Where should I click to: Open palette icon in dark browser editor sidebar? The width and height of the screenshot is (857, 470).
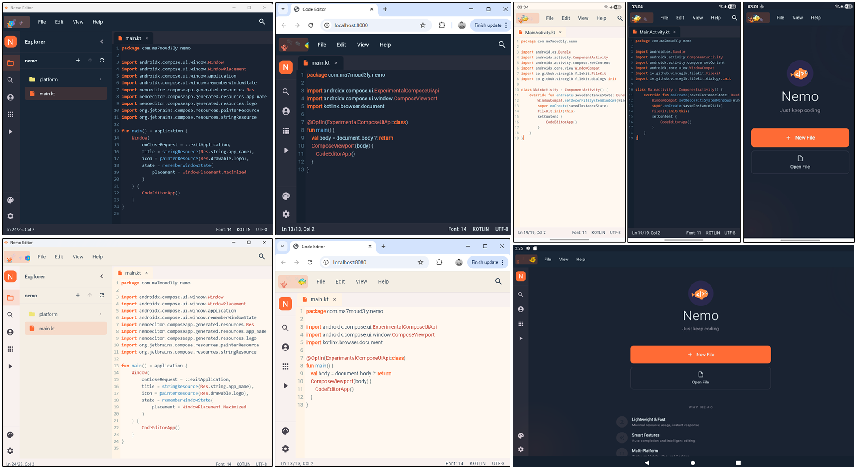[286, 196]
